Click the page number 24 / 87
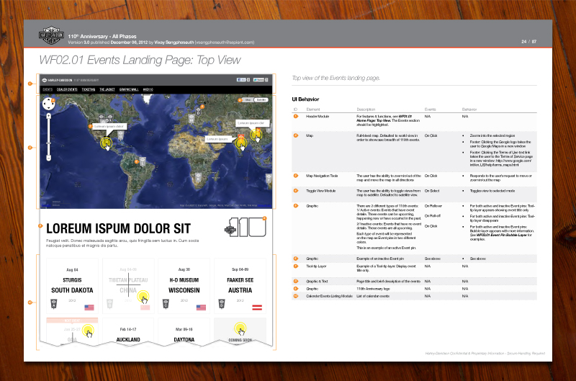 528,42
